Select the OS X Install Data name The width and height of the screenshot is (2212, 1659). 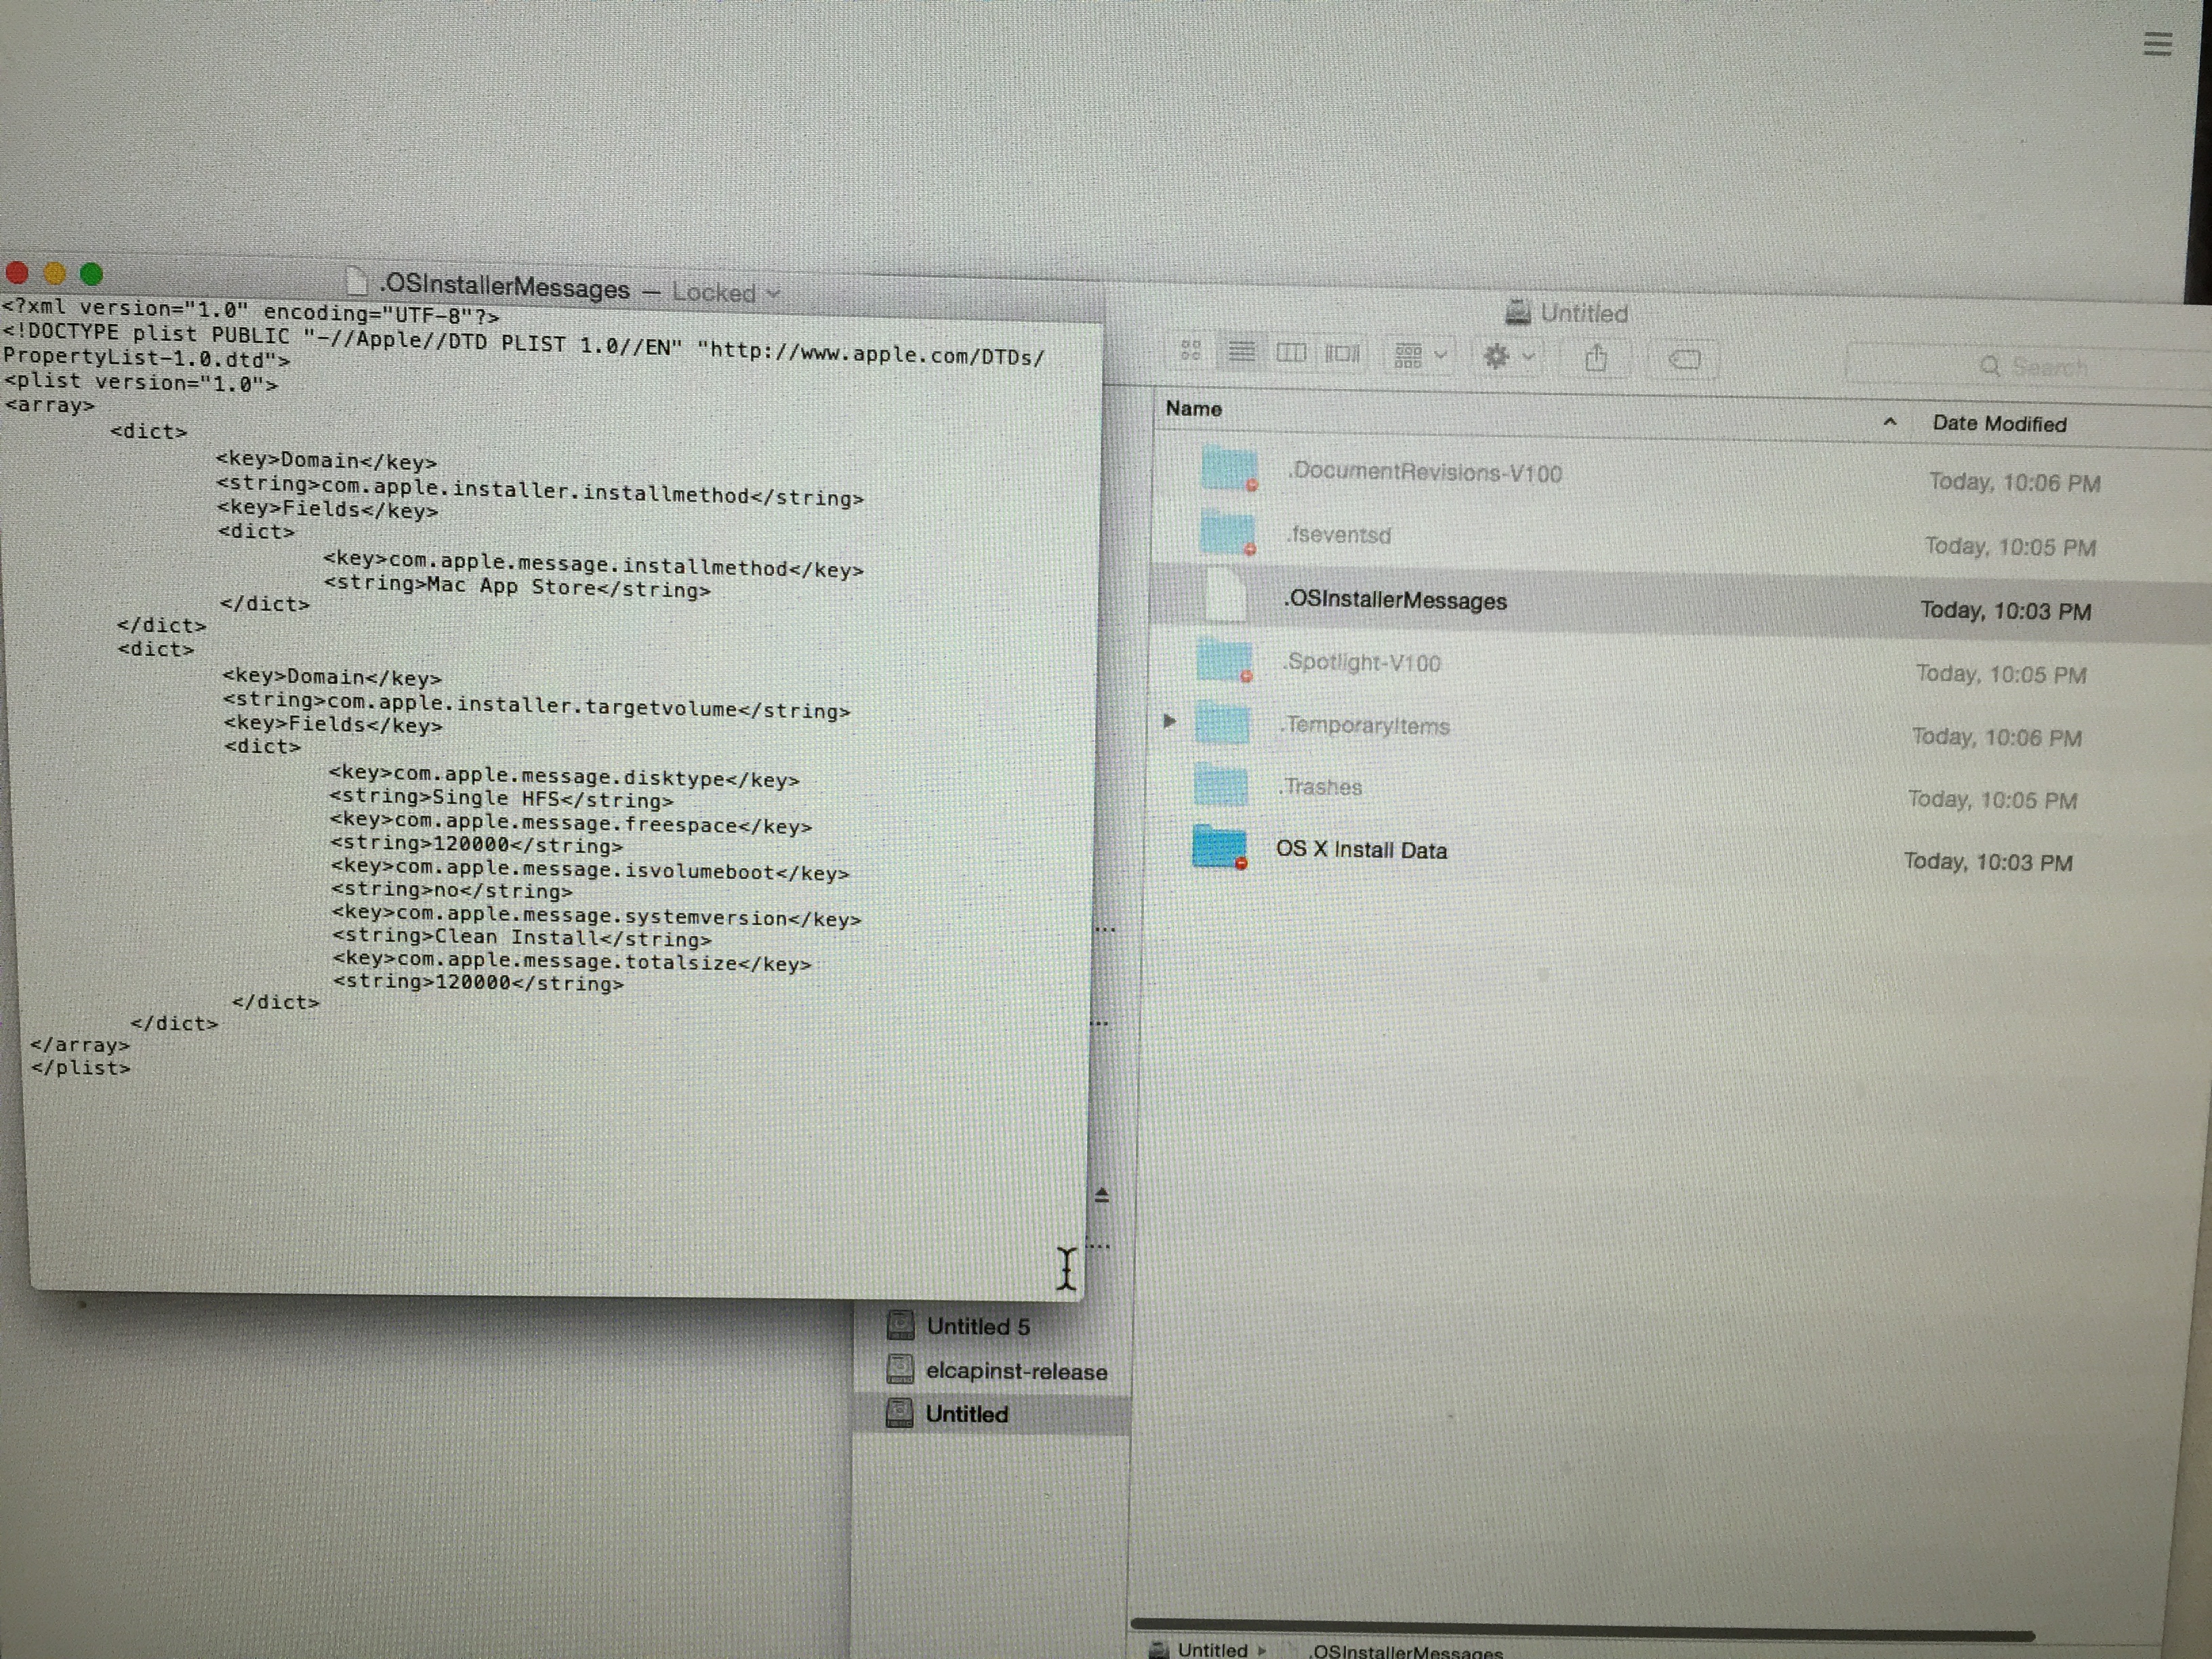[x=1361, y=850]
